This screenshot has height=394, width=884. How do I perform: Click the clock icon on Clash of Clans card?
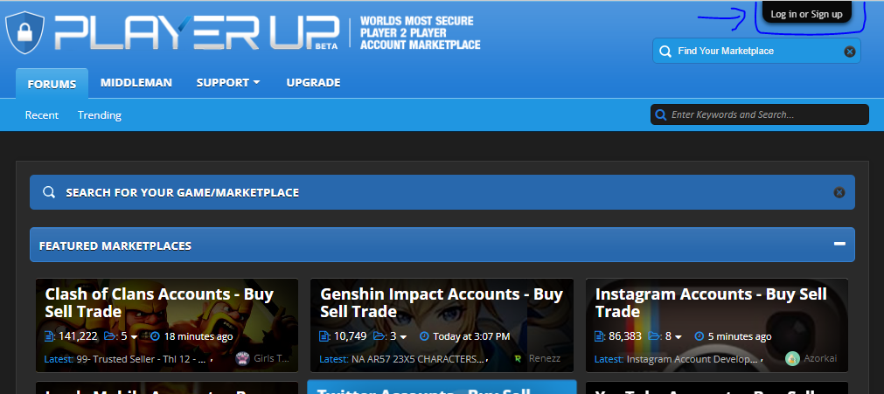coord(156,336)
